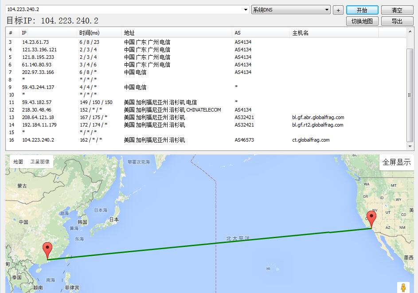Screen dimensions: 418x293
Task: Click hostname bl.gf.rt2.globalfrag.com
Action: click(x=317, y=125)
